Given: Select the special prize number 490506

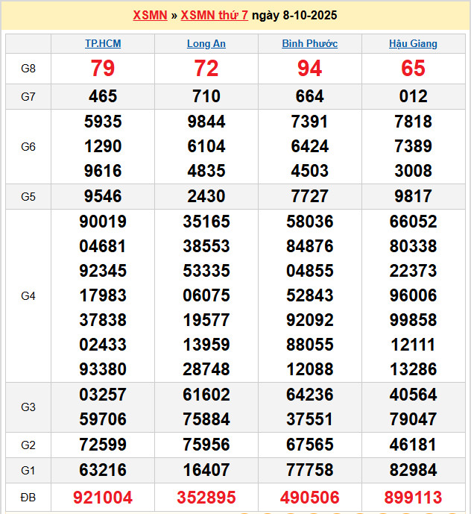Looking at the screenshot, I should (309, 498).
